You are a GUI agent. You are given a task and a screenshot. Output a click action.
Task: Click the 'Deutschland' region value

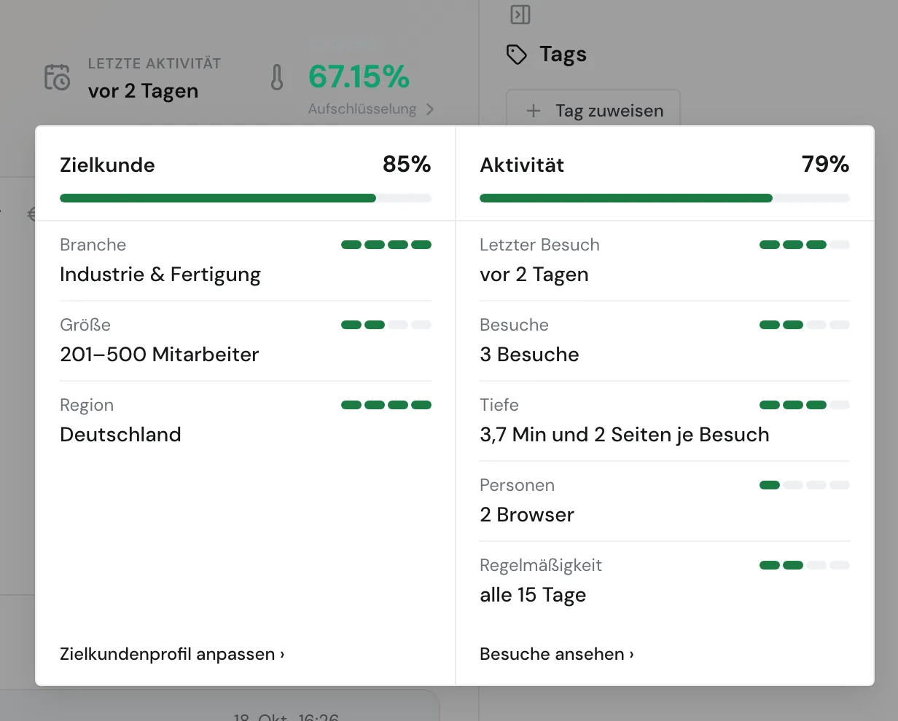[x=120, y=435]
